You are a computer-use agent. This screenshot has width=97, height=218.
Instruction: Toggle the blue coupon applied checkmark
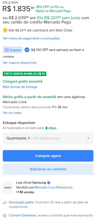click(x=27, y=50)
